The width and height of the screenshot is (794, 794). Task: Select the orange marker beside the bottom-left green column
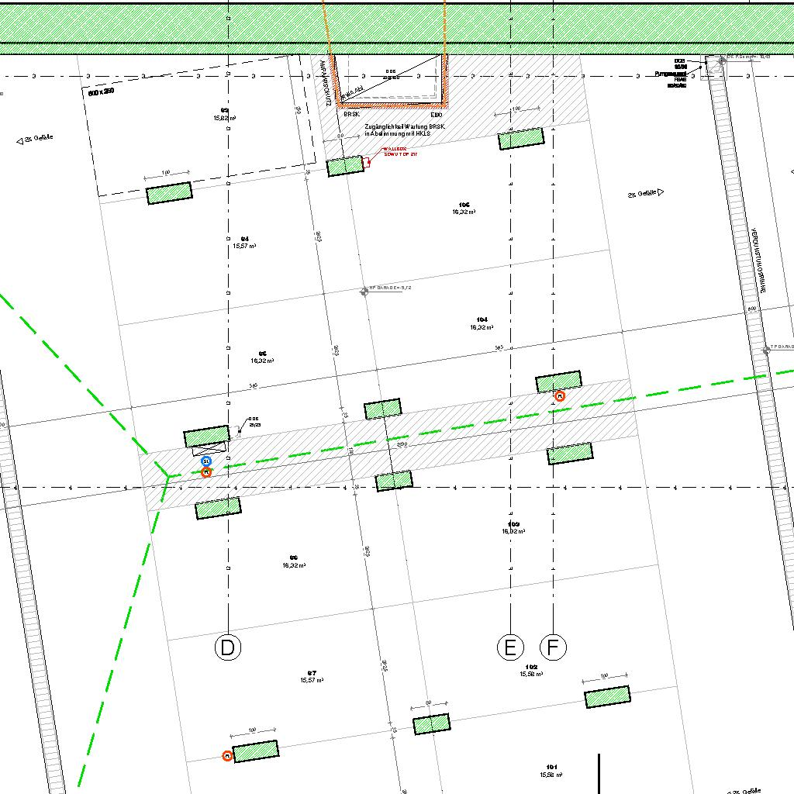(227, 755)
